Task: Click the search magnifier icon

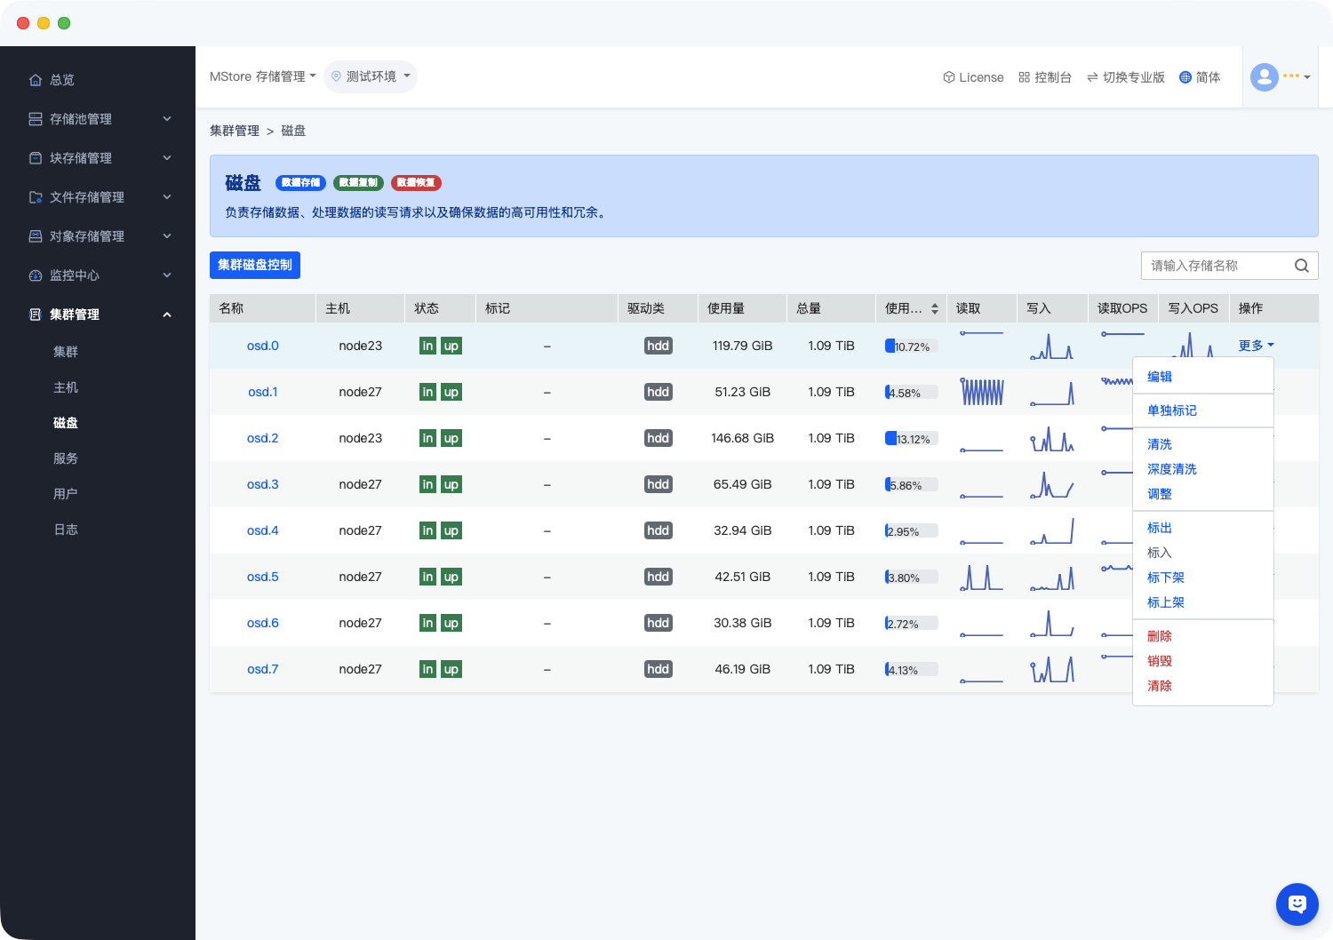Action: (1301, 266)
